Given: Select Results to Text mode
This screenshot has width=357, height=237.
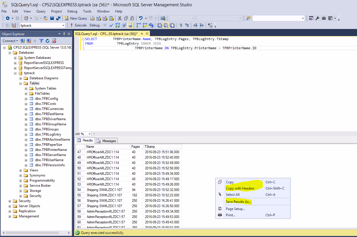Looking at the screenshot, I should [x=160, y=25].
